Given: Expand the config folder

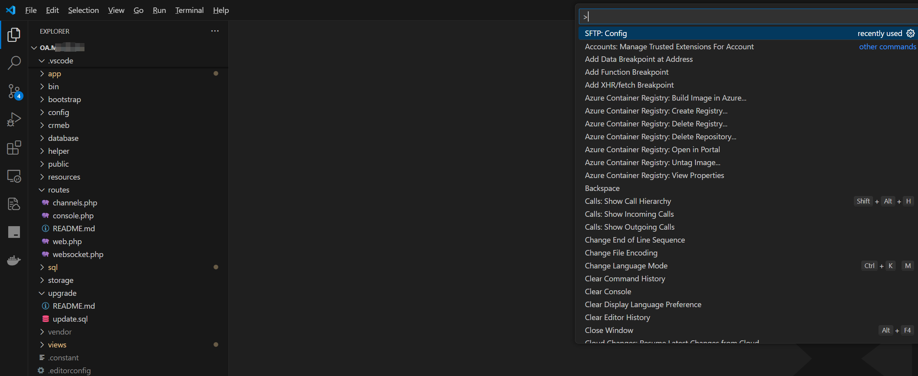Looking at the screenshot, I should (128, 112).
